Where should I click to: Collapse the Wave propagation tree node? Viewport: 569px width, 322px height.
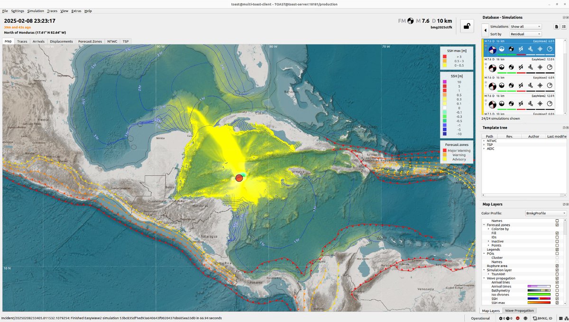pos(484,278)
